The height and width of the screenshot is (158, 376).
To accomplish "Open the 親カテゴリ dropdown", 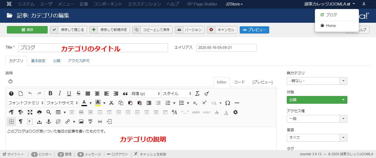I will (x=317, y=81).
